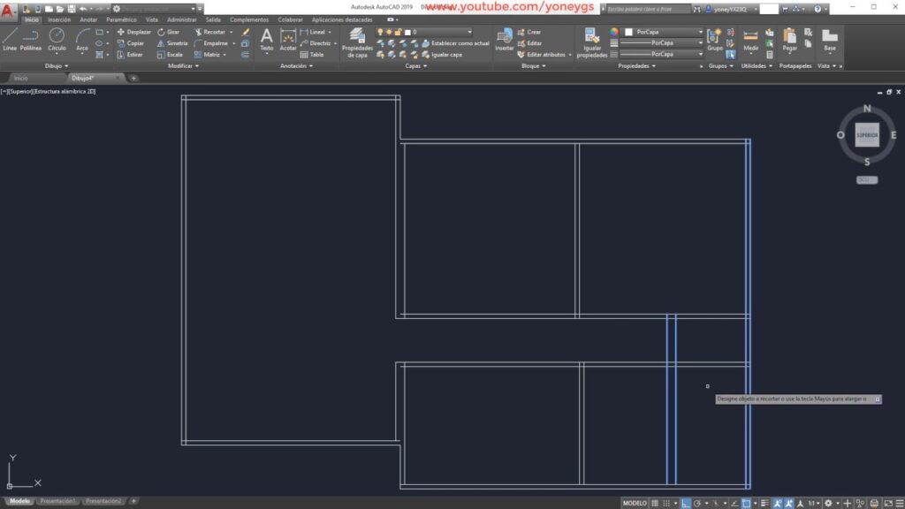Activate the Polilínea tool
Screen dimensions: 905x509
tap(31, 39)
